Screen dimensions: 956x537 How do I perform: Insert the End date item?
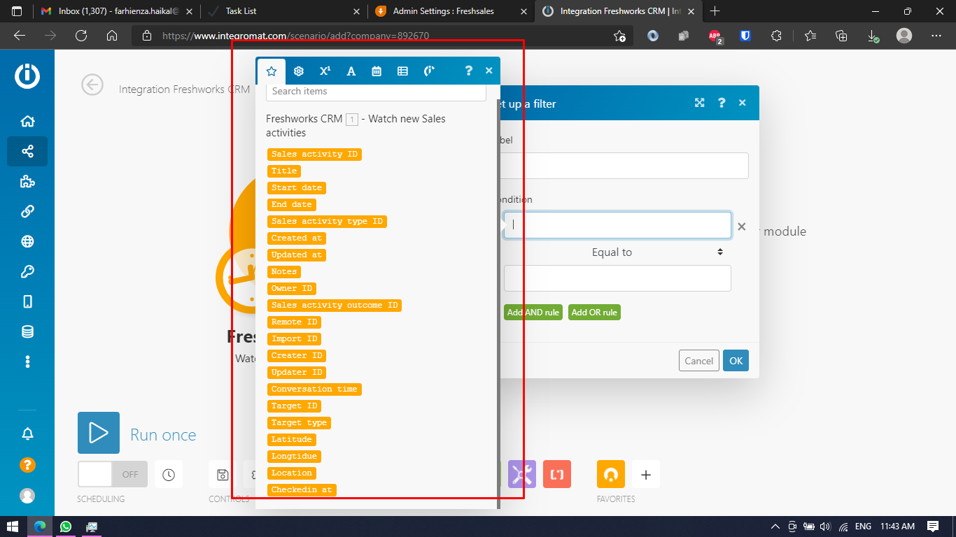coord(292,204)
